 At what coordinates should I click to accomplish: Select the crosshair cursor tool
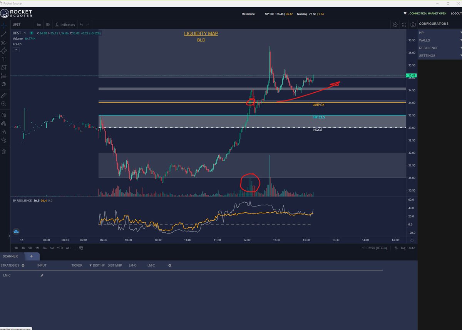click(4, 26)
